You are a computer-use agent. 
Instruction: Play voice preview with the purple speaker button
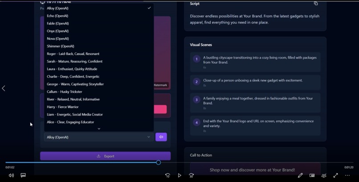tap(161, 137)
